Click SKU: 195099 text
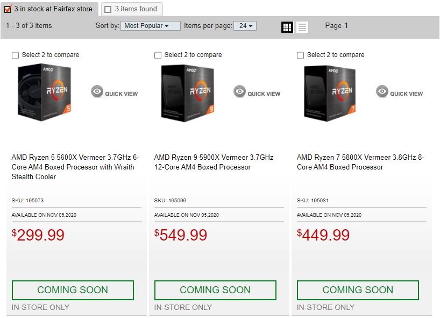The image size is (440, 318). point(170,201)
